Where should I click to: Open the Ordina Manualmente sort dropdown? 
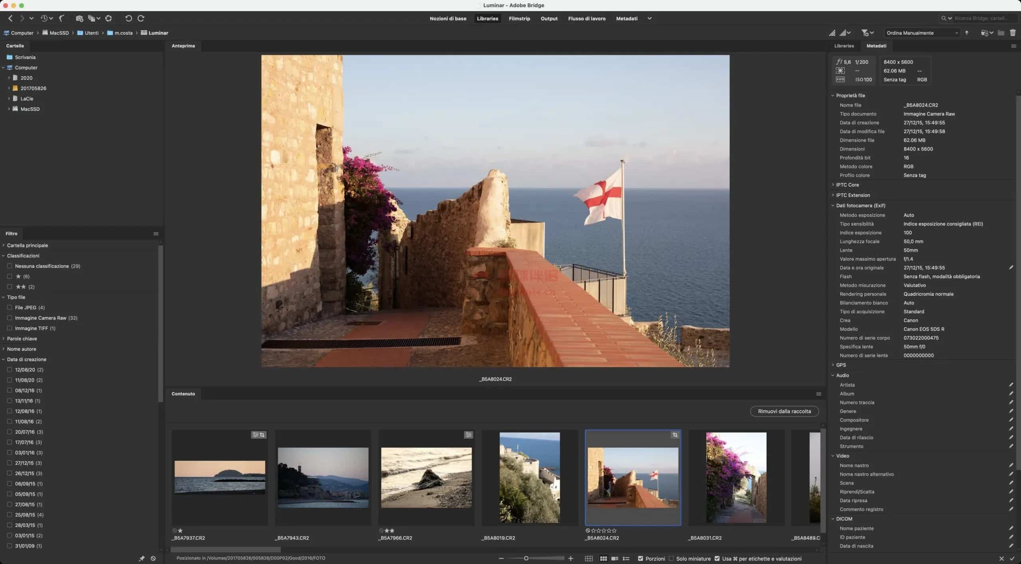tap(922, 33)
